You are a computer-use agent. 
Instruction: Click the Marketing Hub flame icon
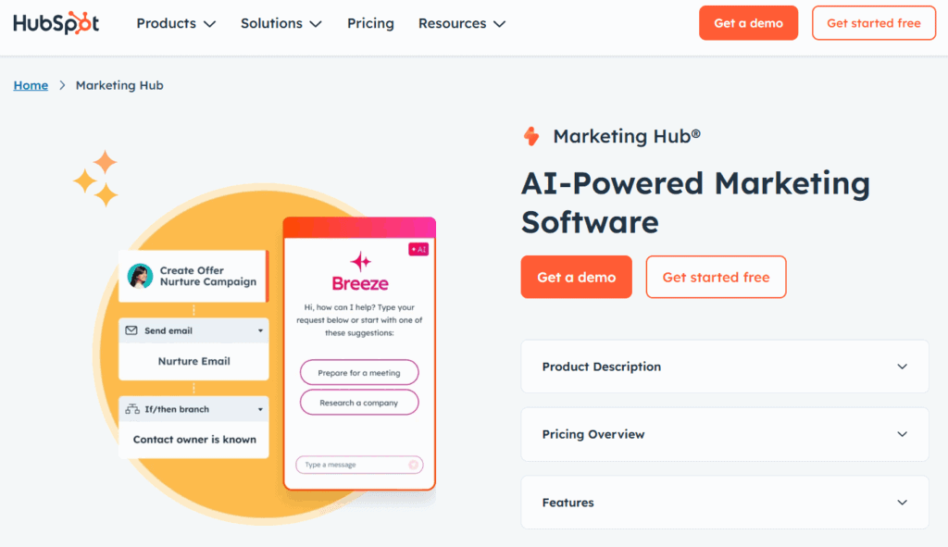tap(530, 135)
